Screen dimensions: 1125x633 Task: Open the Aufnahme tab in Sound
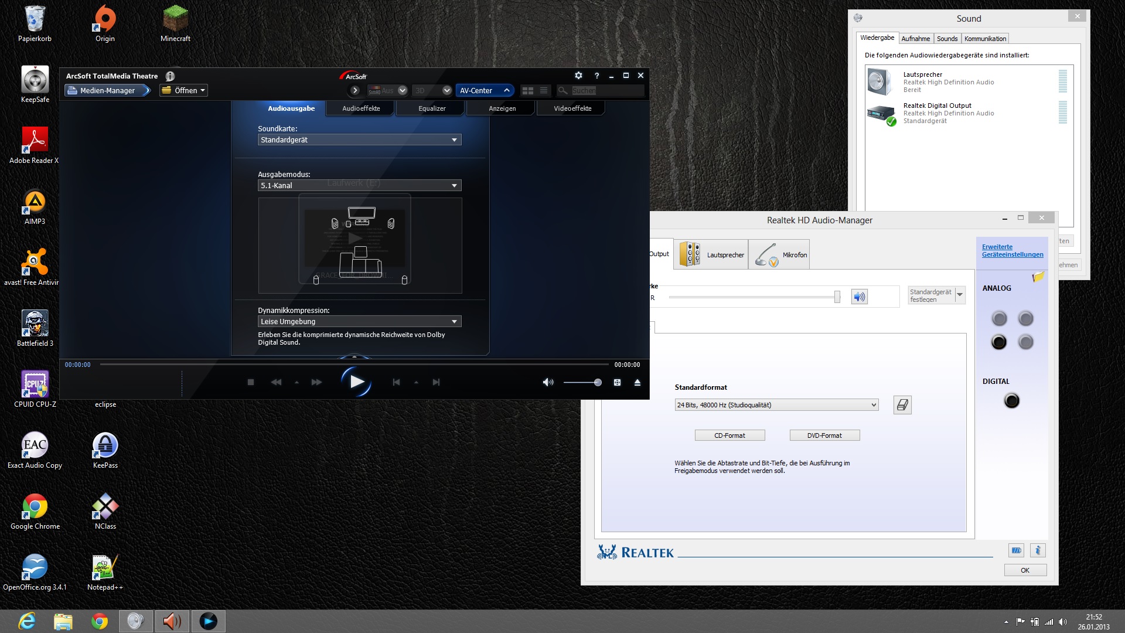pos(915,39)
